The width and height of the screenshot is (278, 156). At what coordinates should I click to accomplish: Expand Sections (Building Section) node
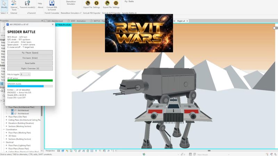click(x=6, y=139)
